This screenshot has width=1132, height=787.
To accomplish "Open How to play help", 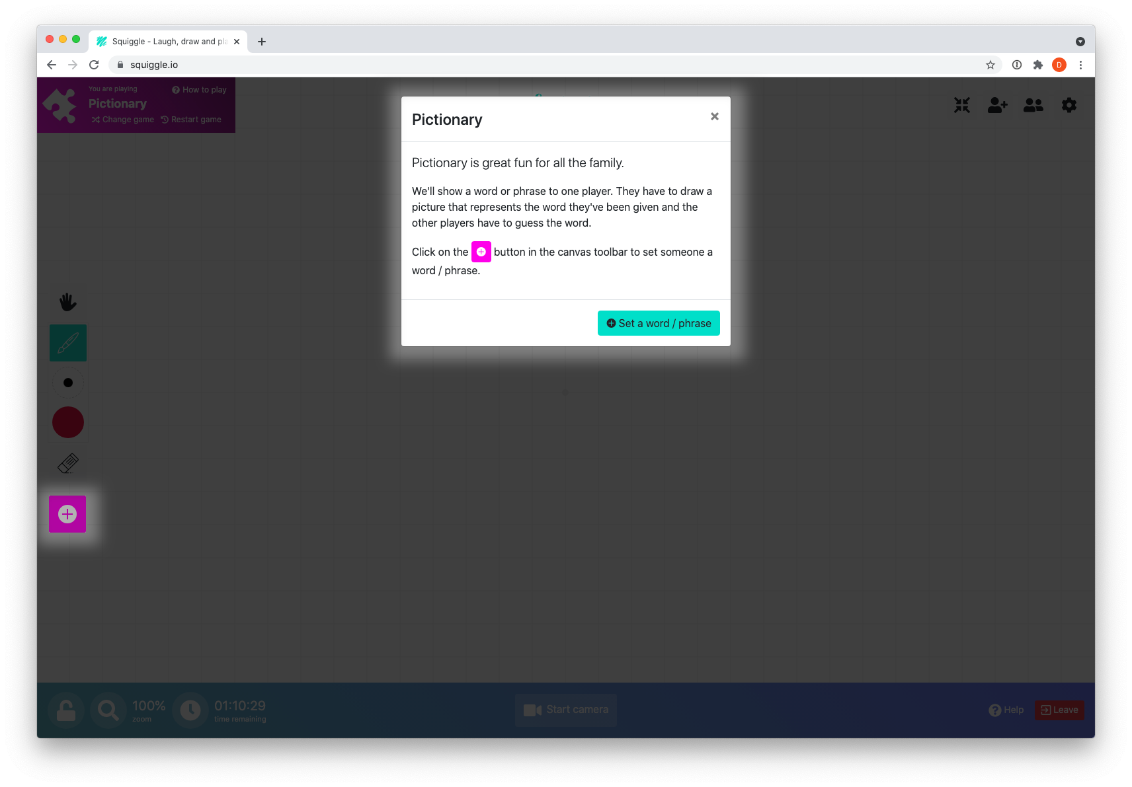I will click(199, 90).
